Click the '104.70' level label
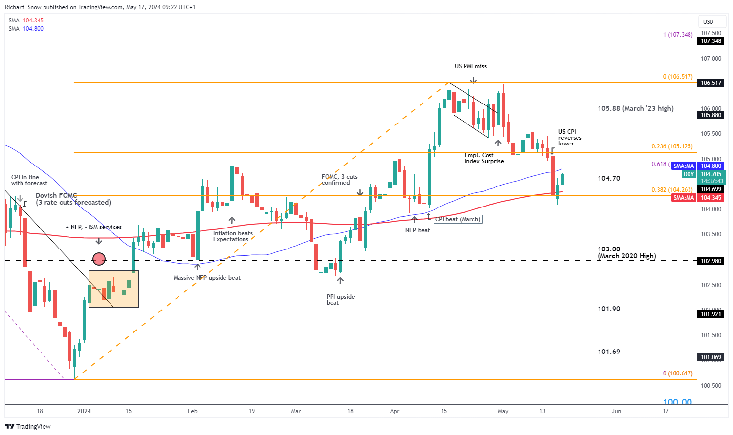Viewport: 733px width, 435px height. click(x=609, y=178)
